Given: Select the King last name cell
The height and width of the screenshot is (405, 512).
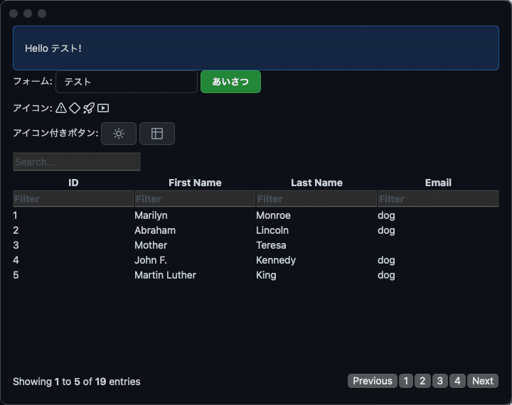Looking at the screenshot, I should 266,275.
